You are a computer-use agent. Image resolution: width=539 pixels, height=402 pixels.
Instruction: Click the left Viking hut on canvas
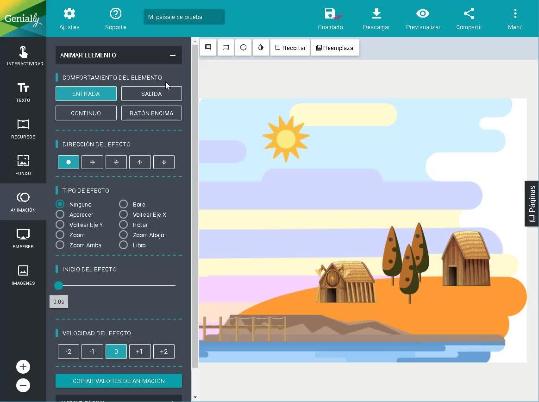[x=345, y=282]
